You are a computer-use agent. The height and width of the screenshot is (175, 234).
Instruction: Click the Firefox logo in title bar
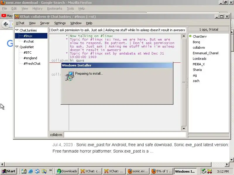coord(3,3)
